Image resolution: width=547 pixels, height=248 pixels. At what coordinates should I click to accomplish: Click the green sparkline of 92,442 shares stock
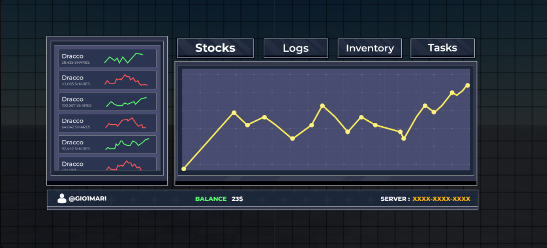point(127,144)
